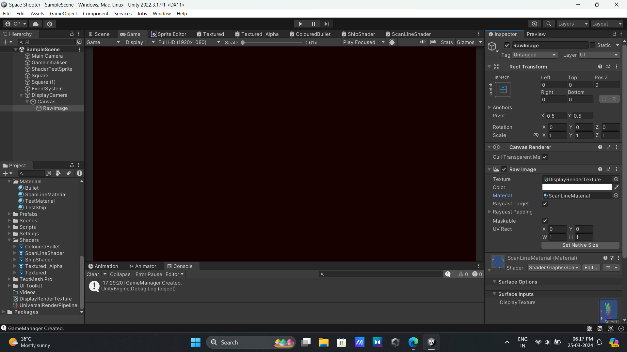Click Edit next to the Shader Graph field
Screen dimensions: 627x352
point(591,268)
